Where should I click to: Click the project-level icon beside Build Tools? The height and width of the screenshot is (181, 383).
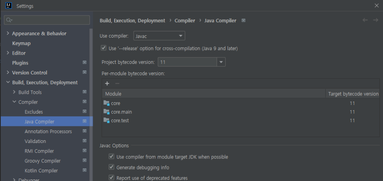point(84,92)
